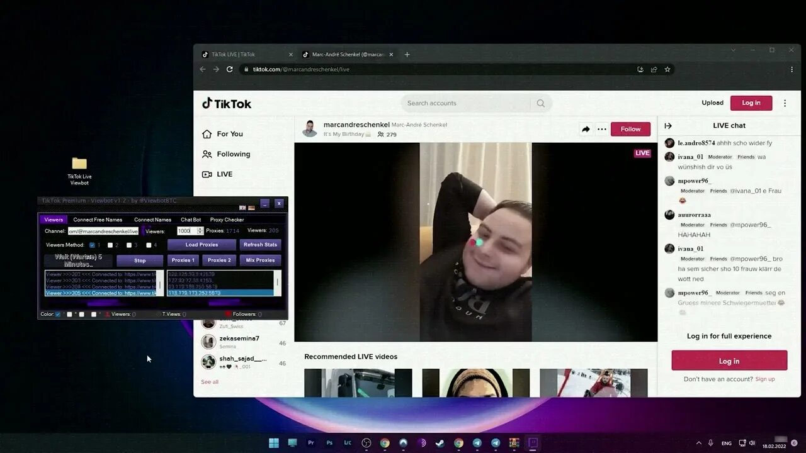806x453 pixels.
Task: Click the install/download icon in address bar
Action: tap(640, 69)
